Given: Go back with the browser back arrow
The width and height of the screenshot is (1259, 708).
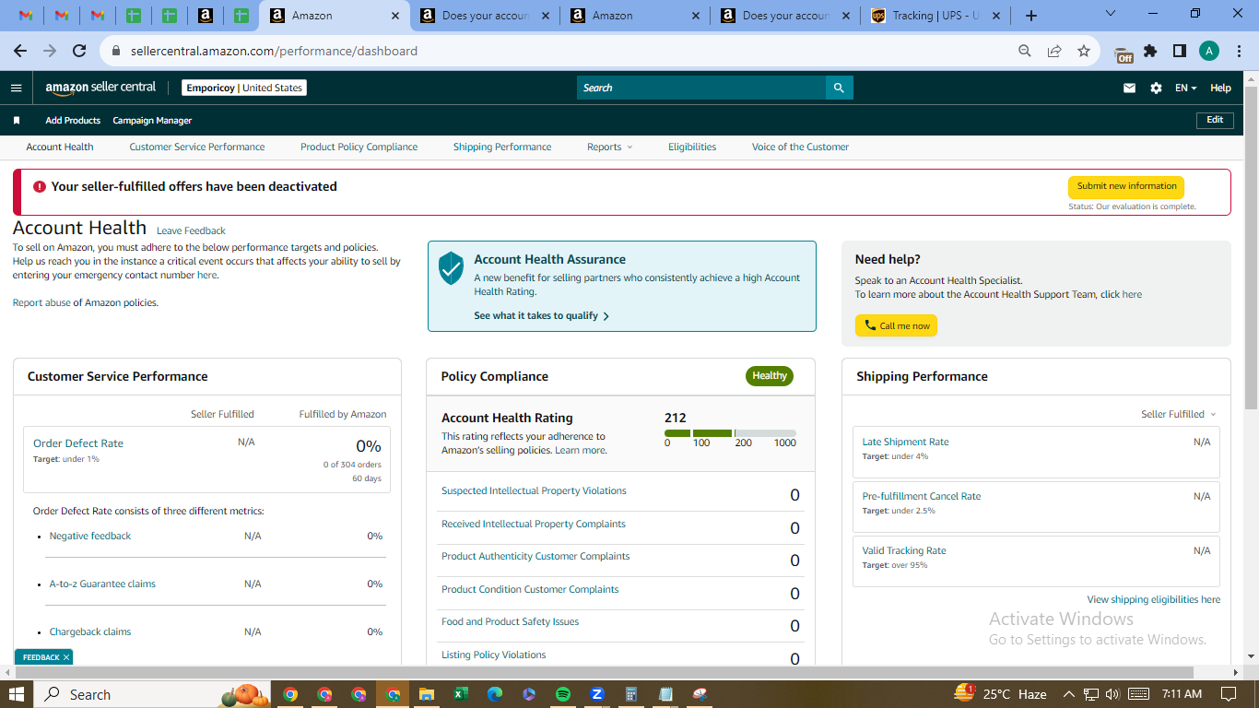Looking at the screenshot, I should pos(20,52).
